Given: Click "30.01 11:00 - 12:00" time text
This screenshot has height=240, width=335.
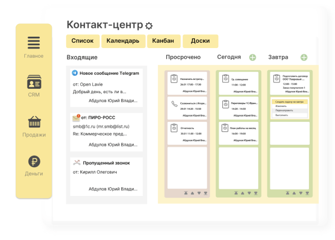Looking at the screenshot, I should pos(191,134).
